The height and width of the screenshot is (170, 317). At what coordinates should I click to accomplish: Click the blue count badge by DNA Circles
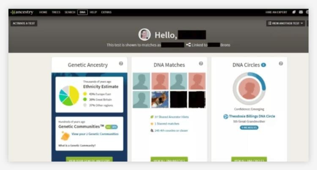click(263, 65)
